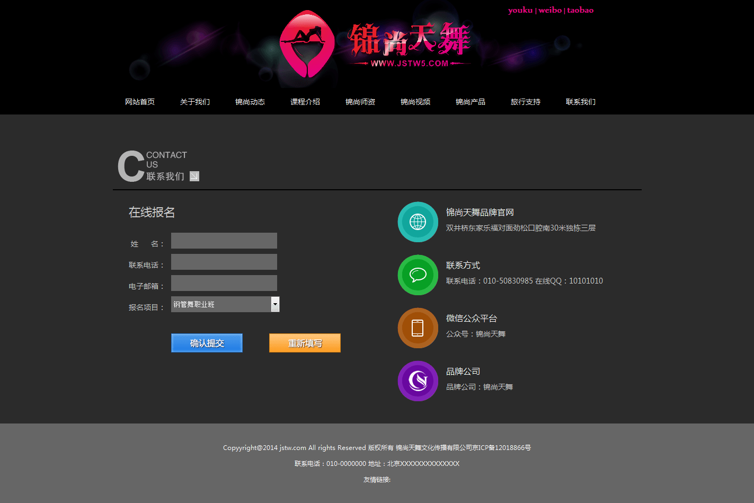Click the footer copyright line with ICP number
The height and width of the screenshot is (503, 754).
tap(377, 448)
